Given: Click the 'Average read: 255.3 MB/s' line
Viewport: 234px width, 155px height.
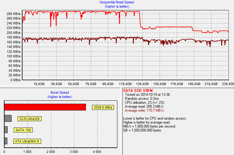Looking at the screenshot, I should (x=144, y=107).
